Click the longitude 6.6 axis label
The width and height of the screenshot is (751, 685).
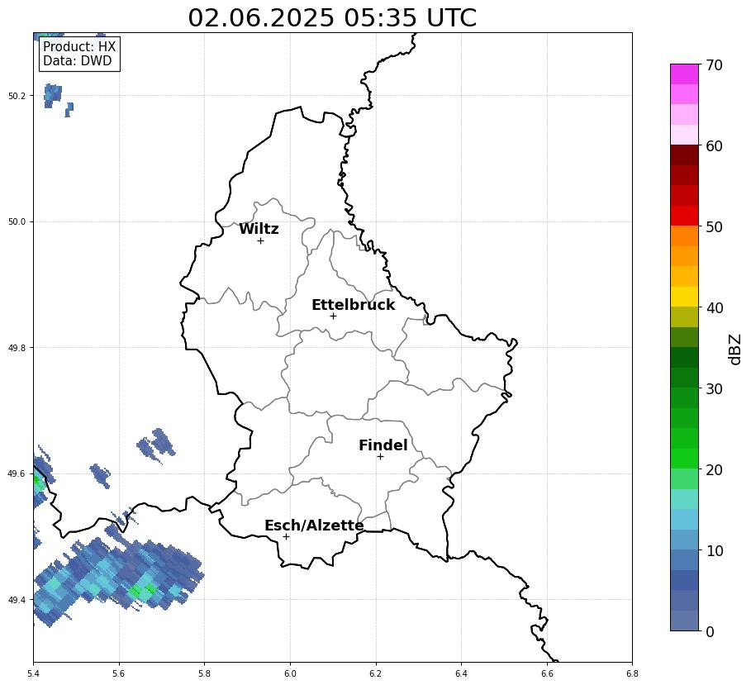[547, 673]
